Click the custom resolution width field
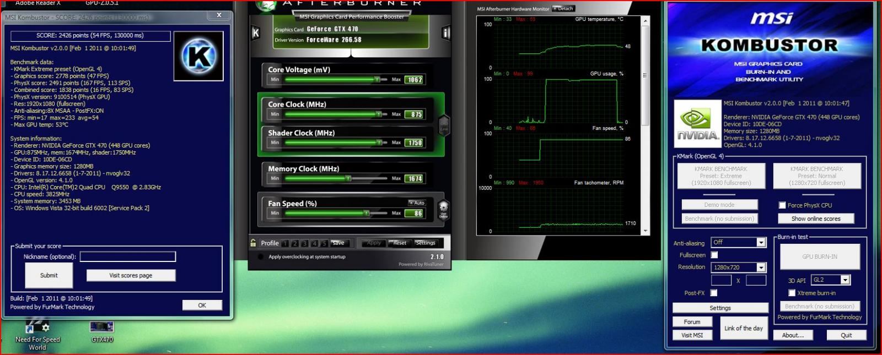Screen dimensions: 882x355 (x=721, y=280)
